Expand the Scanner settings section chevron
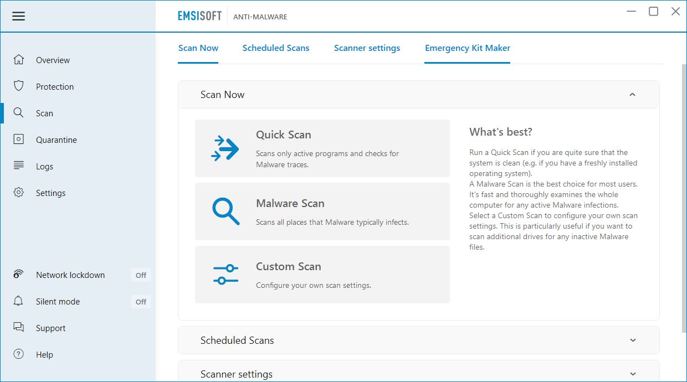This screenshot has width=687, height=382. [633, 374]
